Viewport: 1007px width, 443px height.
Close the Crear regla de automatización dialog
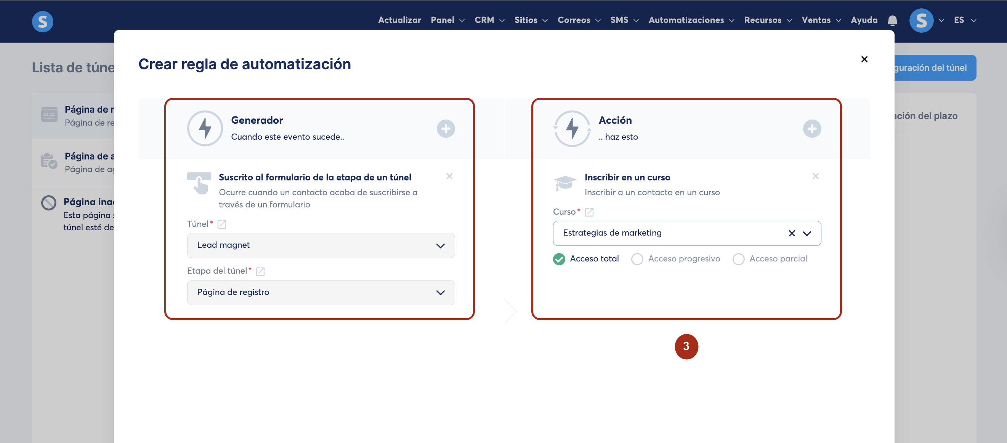pyautogui.click(x=864, y=59)
